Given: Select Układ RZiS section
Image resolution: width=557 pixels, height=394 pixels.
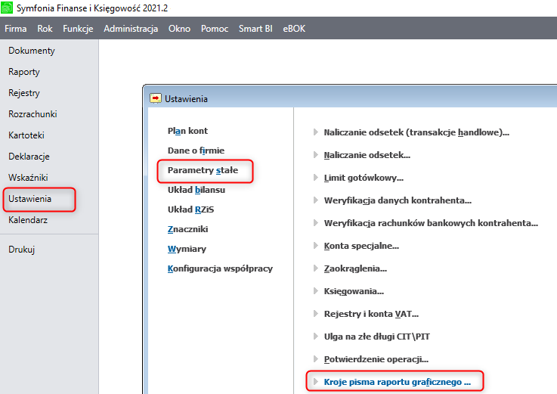Looking at the screenshot, I should (190, 209).
